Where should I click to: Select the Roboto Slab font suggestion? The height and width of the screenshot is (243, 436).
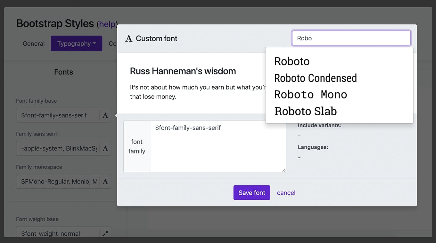pyautogui.click(x=305, y=111)
